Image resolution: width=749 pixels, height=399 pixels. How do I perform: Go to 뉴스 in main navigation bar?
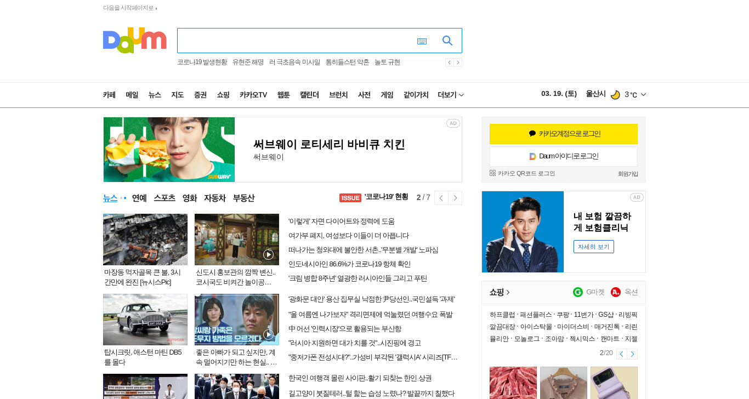[x=155, y=95]
